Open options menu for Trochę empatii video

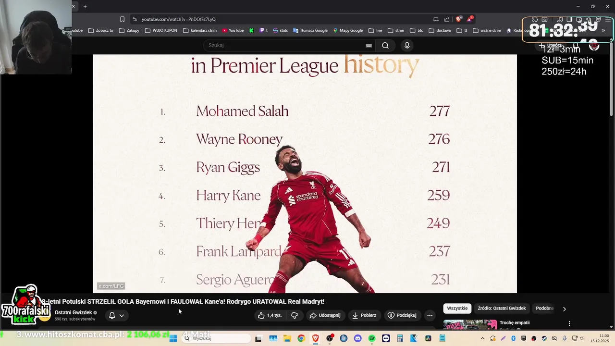pyautogui.click(x=569, y=323)
